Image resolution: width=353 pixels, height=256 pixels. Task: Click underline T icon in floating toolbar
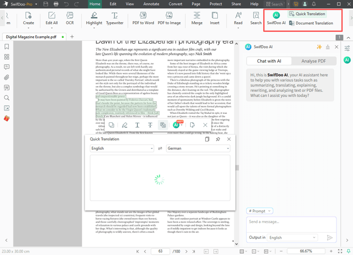[x=137, y=125]
